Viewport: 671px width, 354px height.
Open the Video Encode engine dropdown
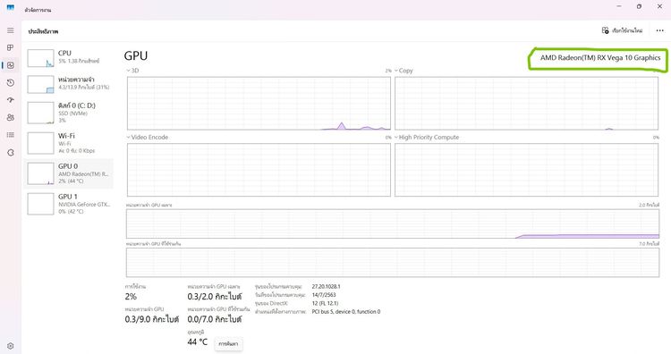pyautogui.click(x=148, y=138)
